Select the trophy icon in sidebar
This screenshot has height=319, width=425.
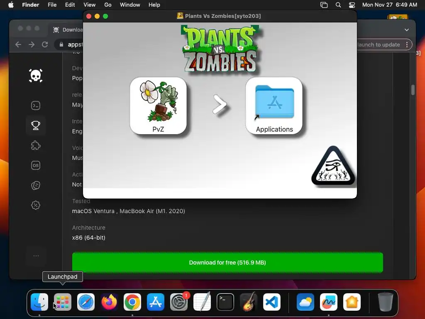click(x=36, y=125)
